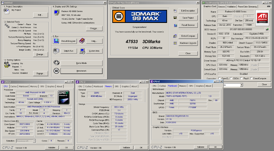This screenshot has height=151, width=274.
Task: Click the Demo Mode button
Action: (81, 63)
